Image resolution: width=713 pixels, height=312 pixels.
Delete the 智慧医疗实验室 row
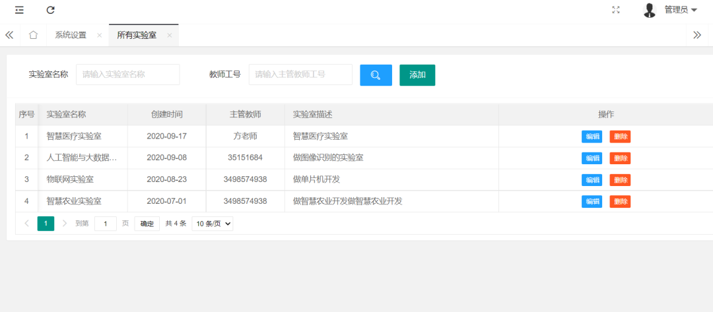(620, 137)
